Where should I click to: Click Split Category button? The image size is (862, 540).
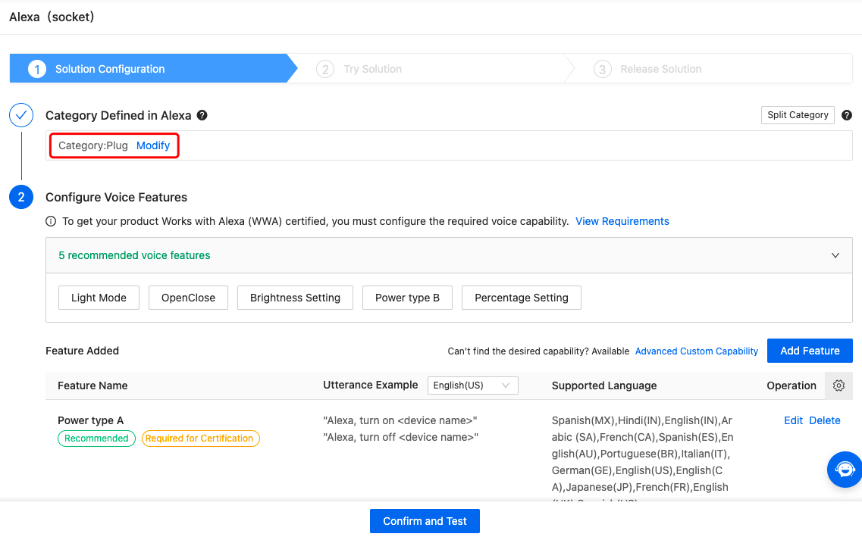(798, 115)
